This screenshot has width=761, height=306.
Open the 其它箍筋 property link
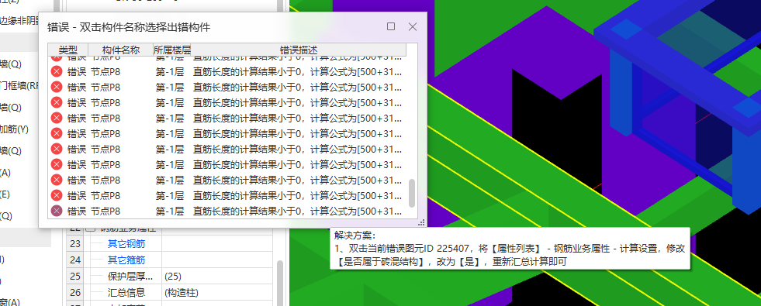[x=126, y=260]
